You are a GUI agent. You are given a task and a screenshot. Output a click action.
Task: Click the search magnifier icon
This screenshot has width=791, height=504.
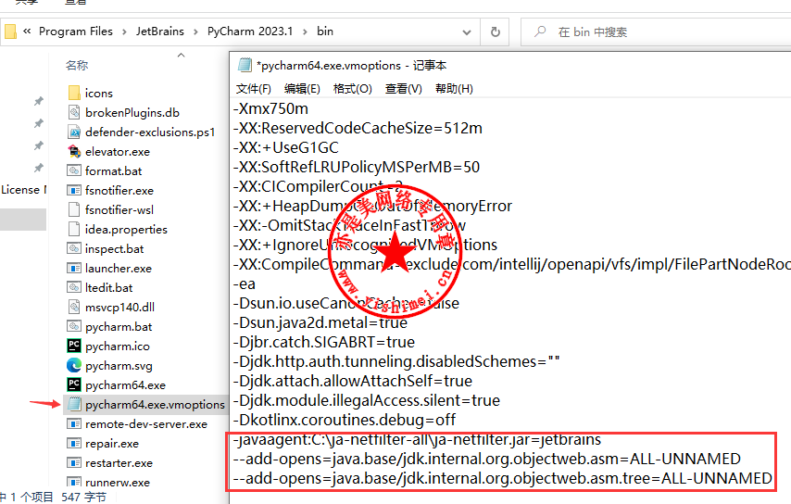[x=540, y=31]
